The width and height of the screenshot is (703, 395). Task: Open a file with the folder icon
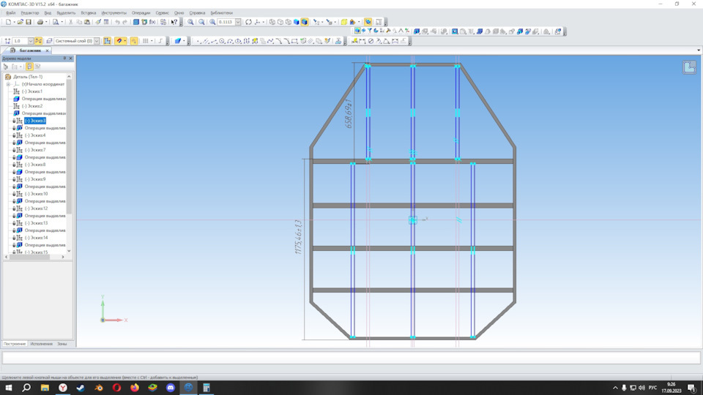(21, 22)
